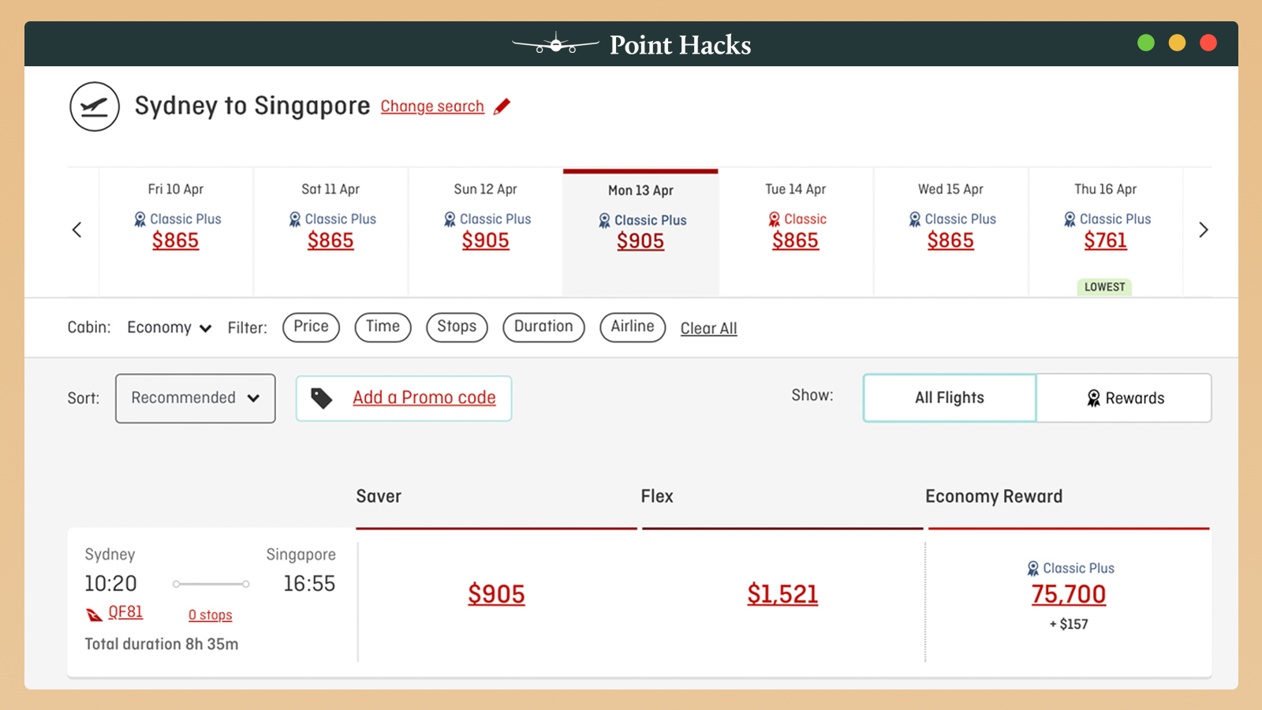The height and width of the screenshot is (710, 1262).
Task: Open the Recommended sort dropdown
Action: [196, 398]
